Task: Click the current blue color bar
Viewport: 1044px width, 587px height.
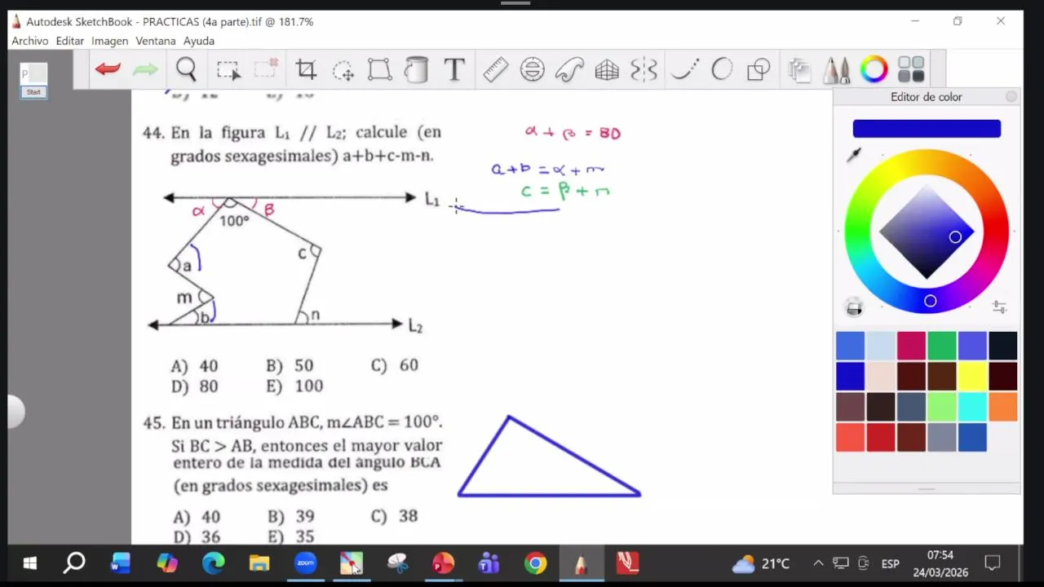Action: [x=927, y=129]
